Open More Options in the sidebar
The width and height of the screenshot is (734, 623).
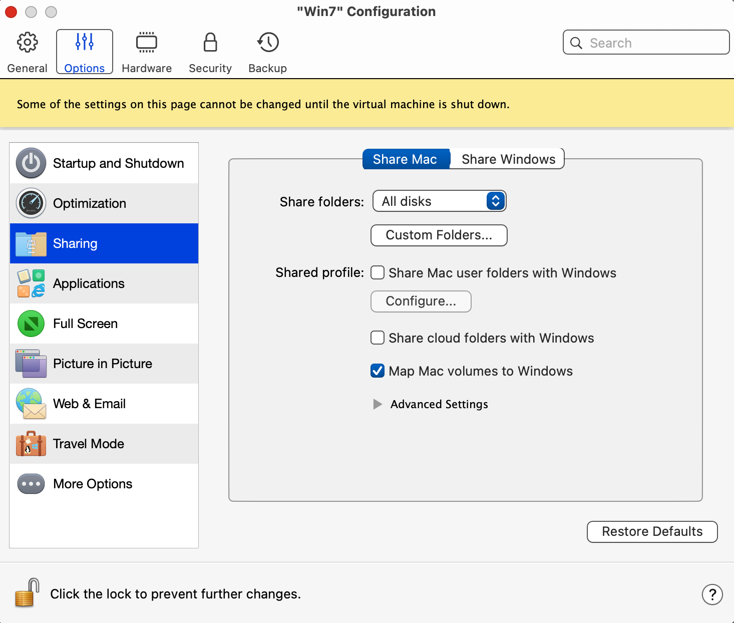[x=93, y=484]
